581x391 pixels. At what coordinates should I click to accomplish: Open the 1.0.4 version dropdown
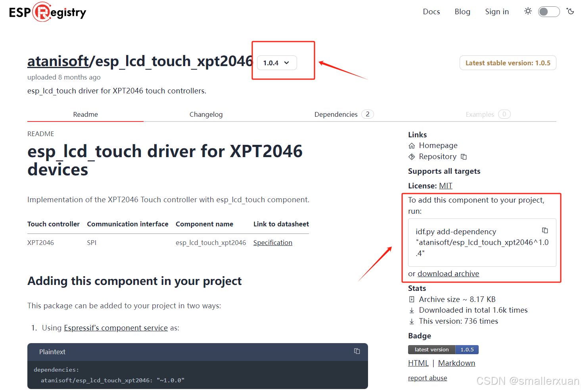click(276, 63)
